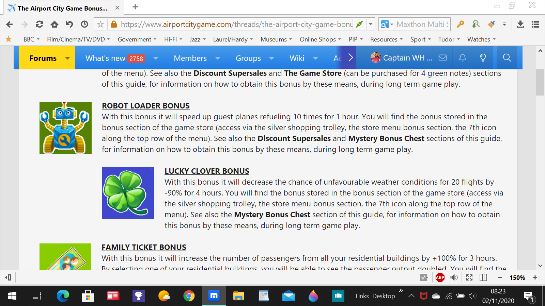This screenshot has width=545, height=306.
Task: Open the address bar dropdown arrow
Action: tap(371, 24)
